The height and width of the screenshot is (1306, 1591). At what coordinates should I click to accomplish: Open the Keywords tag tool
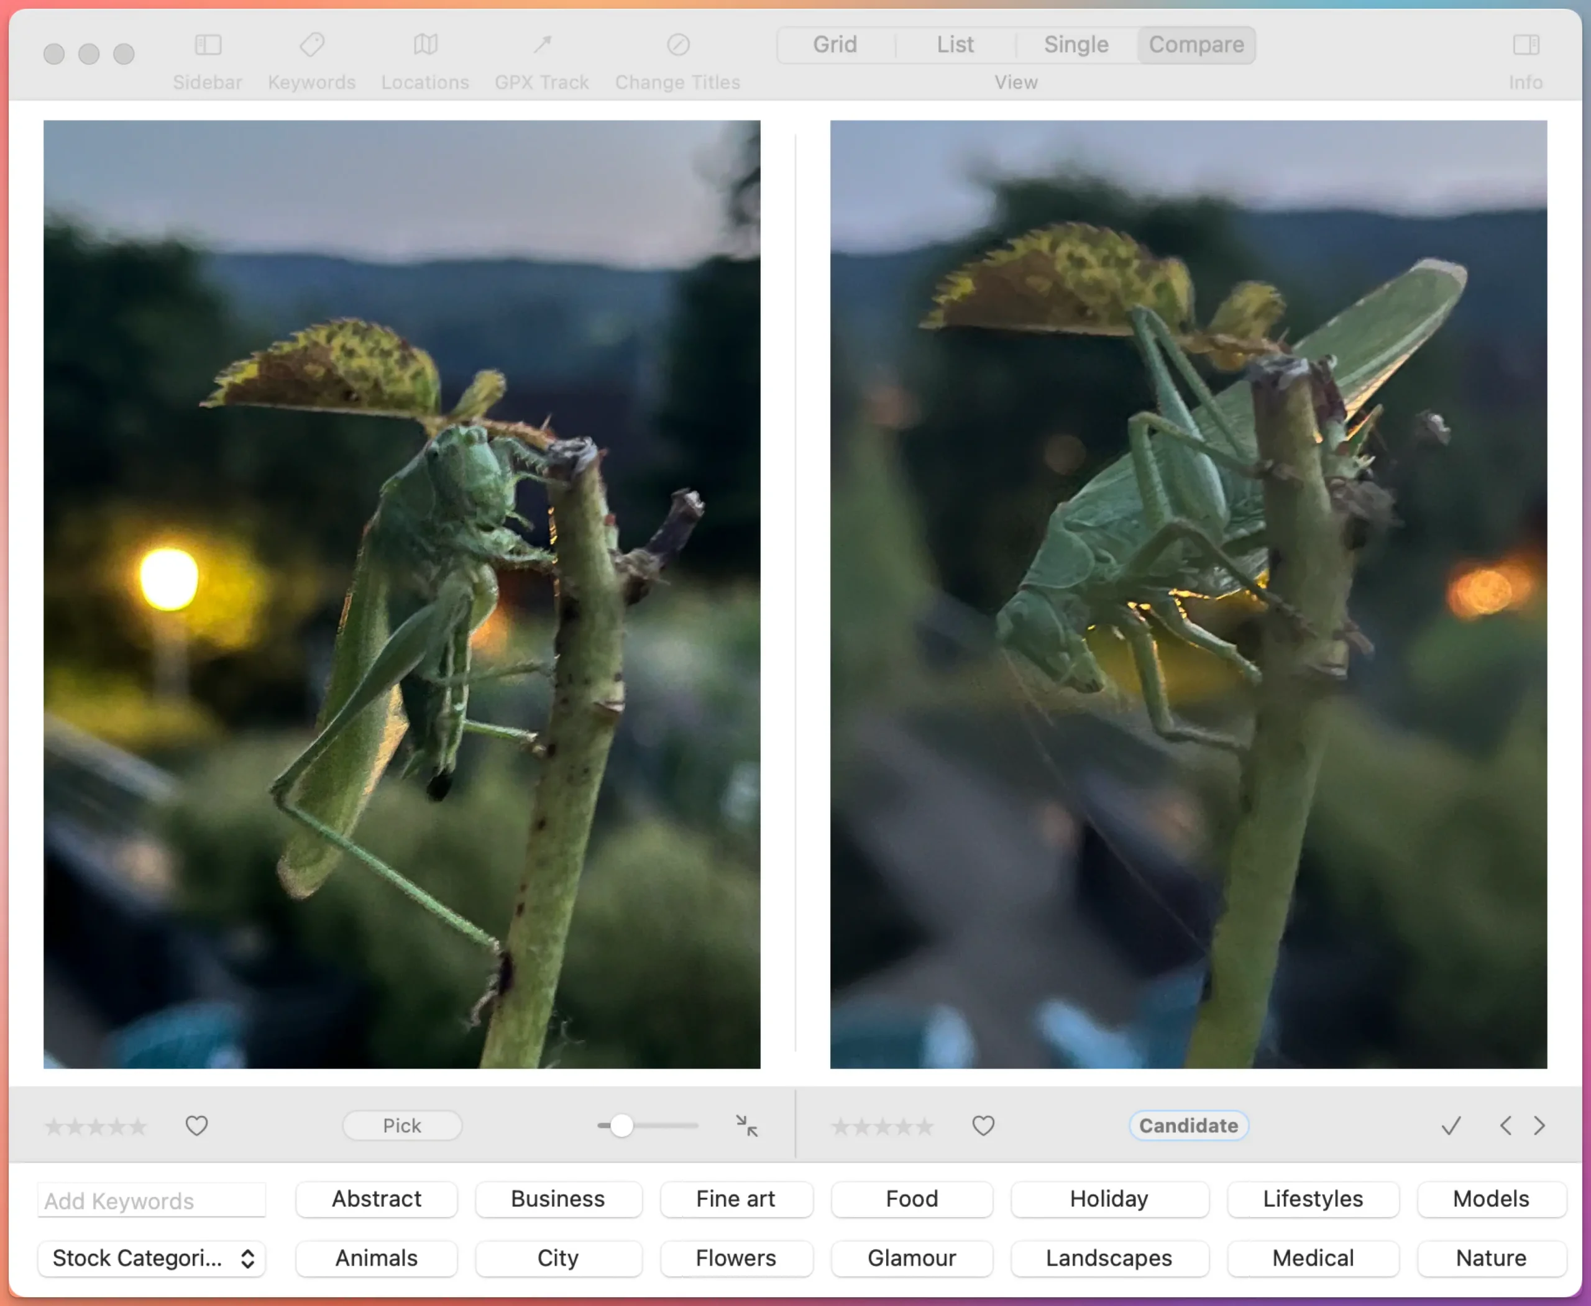click(x=311, y=45)
